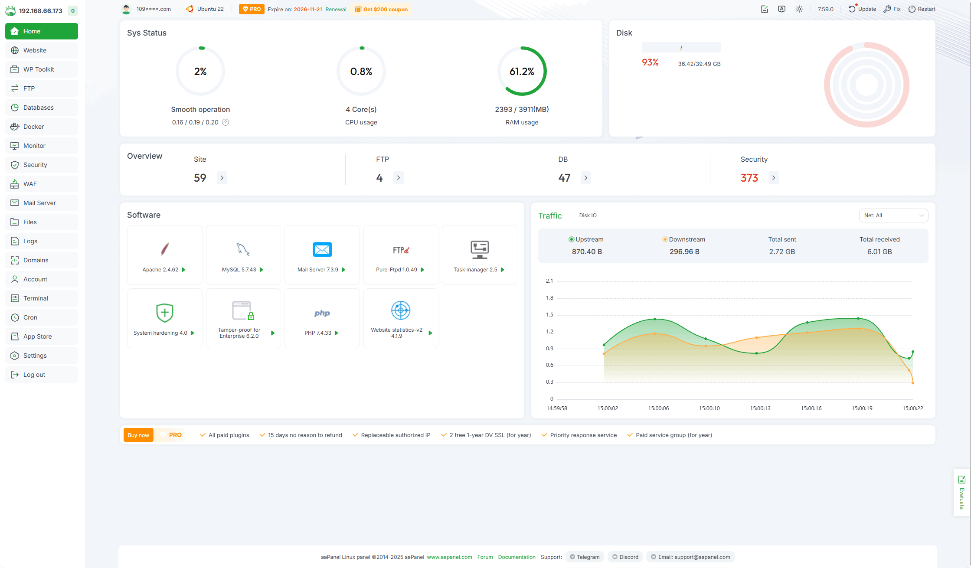Click the Mail Server envelope icon
The height and width of the screenshot is (568, 971).
tap(322, 249)
